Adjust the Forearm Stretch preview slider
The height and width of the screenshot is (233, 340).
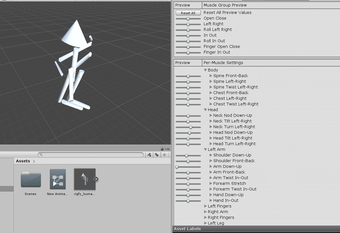coord(188,184)
